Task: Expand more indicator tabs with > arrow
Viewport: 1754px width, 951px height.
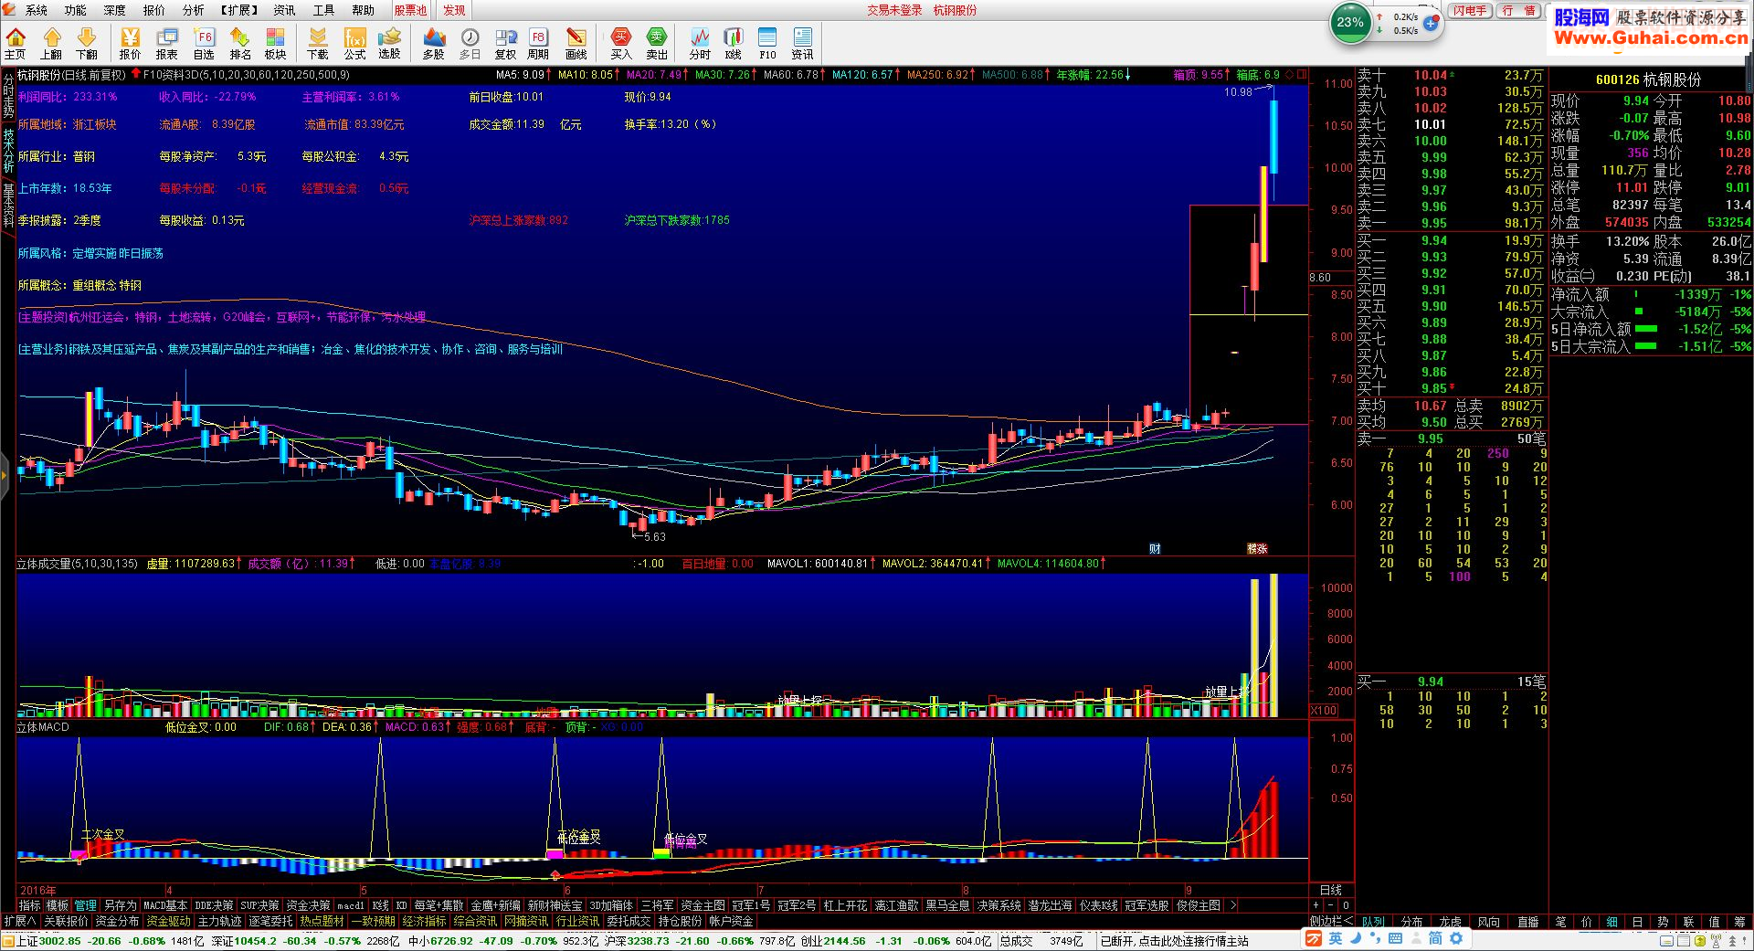Action: point(1233,905)
